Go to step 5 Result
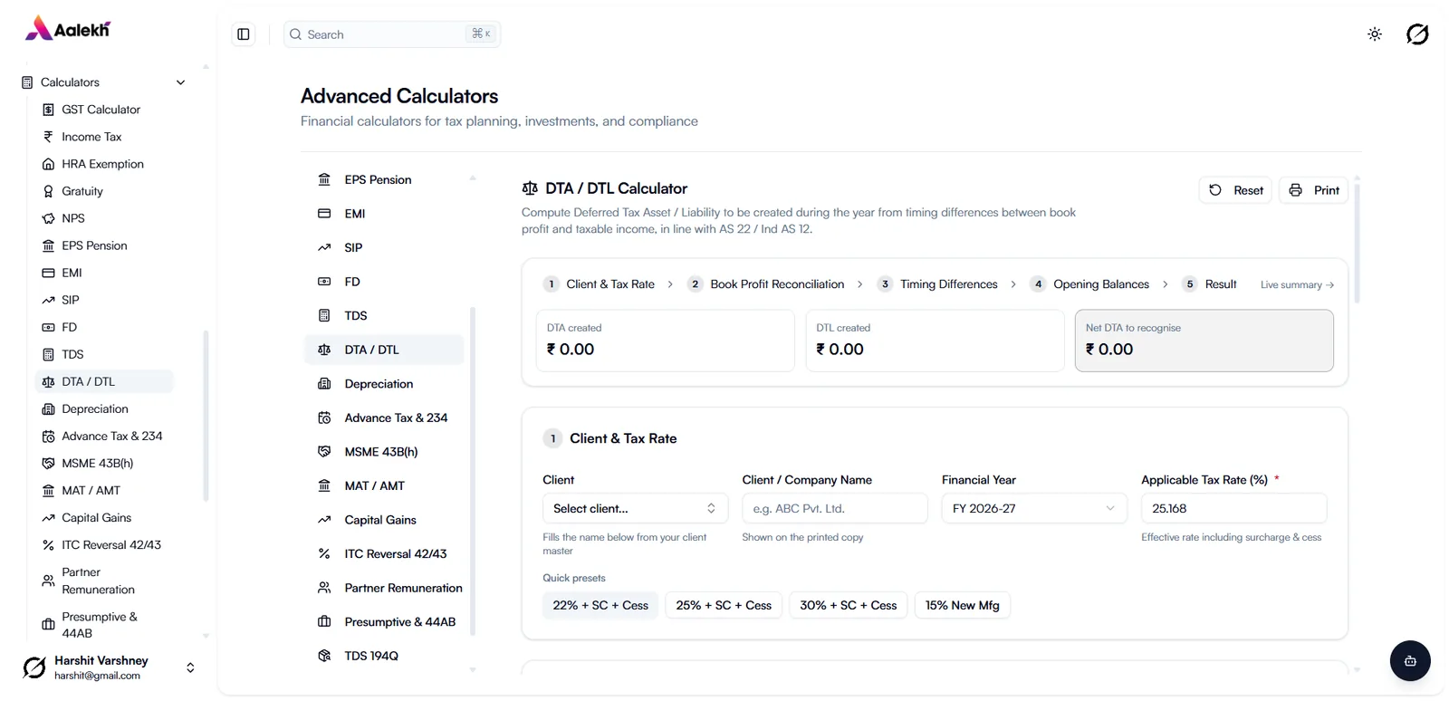The width and height of the screenshot is (1449, 701). point(1210,284)
